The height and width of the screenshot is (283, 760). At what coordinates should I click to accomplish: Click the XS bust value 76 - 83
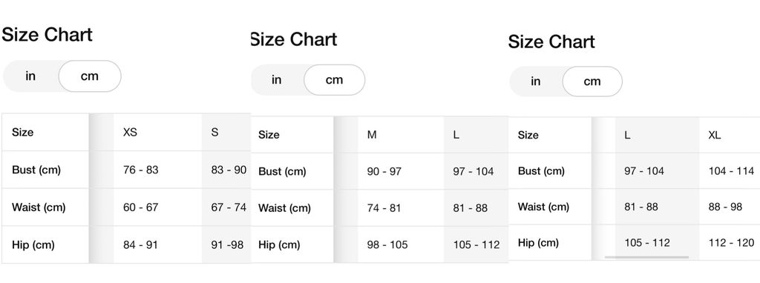(140, 170)
